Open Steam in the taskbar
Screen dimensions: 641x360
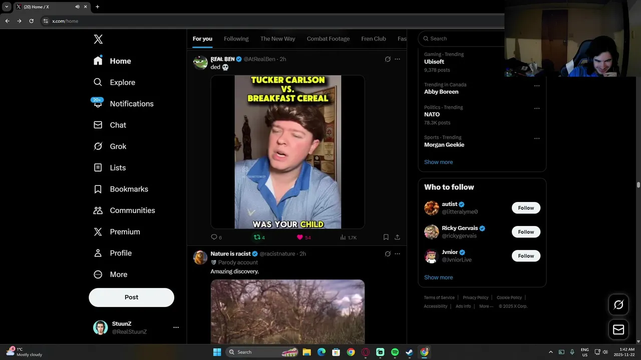point(409,352)
